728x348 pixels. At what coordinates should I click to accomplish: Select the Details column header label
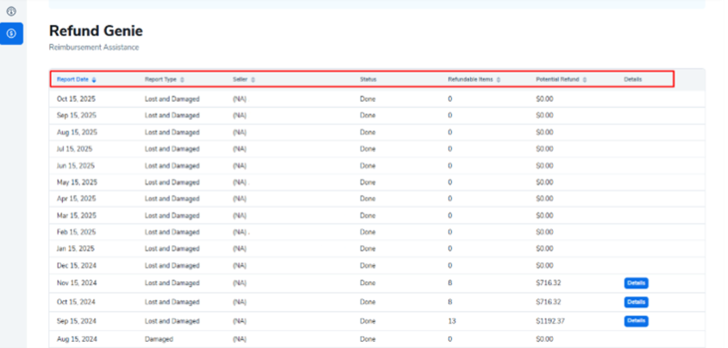point(633,79)
